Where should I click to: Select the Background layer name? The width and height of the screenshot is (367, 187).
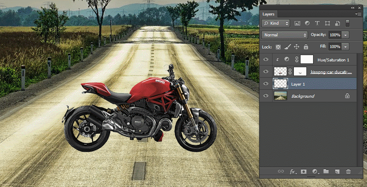(303, 96)
